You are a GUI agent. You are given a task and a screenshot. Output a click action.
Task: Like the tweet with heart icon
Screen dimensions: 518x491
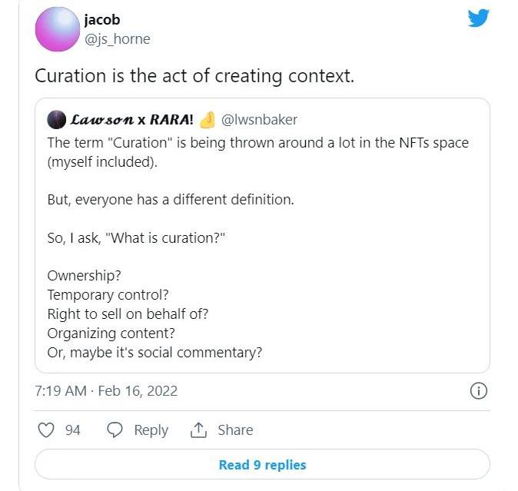click(x=45, y=430)
